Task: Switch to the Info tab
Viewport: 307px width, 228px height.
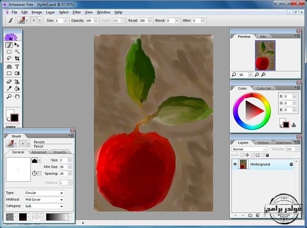Action: 263,37
